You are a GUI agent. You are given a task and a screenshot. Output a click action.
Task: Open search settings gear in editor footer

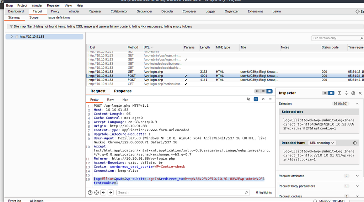coord(96,192)
